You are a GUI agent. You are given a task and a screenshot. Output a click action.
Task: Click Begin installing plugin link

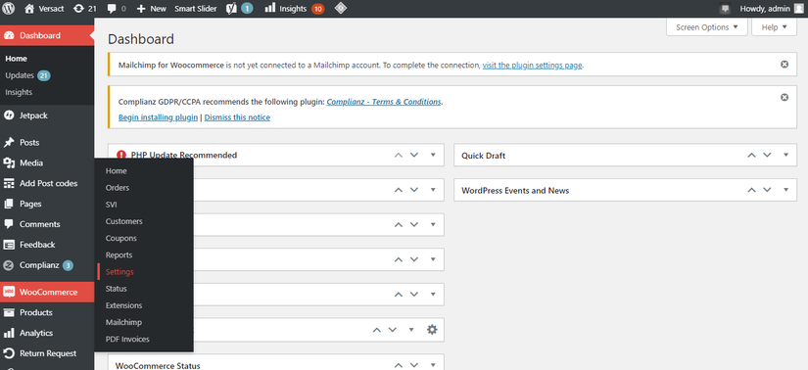(158, 117)
